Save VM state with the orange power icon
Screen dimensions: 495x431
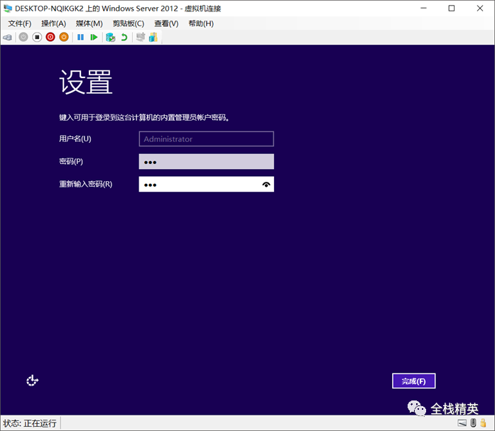(64, 37)
